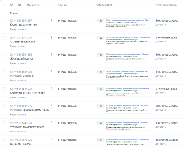Expand three-dot options for Услуги по уголовке

click(51, 72)
